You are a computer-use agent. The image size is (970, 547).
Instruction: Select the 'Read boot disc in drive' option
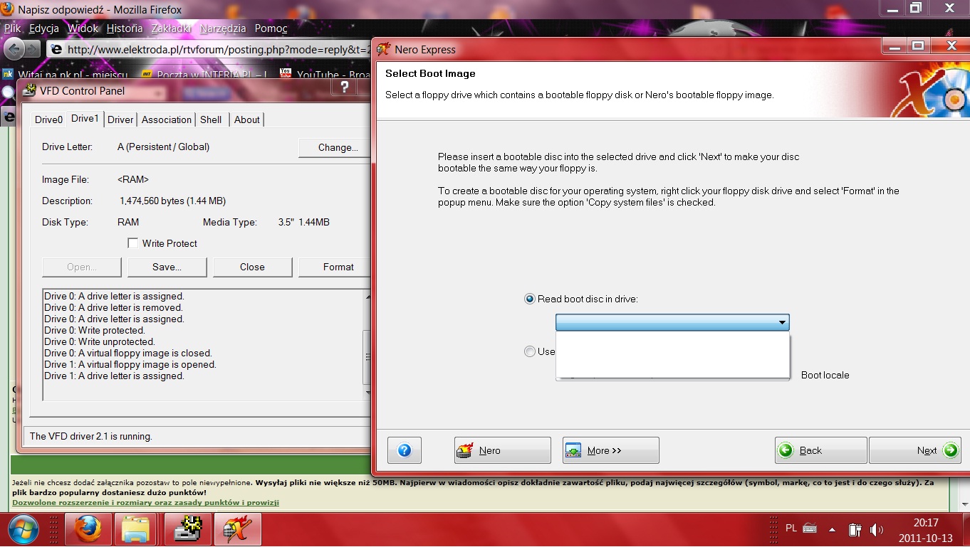pos(530,299)
